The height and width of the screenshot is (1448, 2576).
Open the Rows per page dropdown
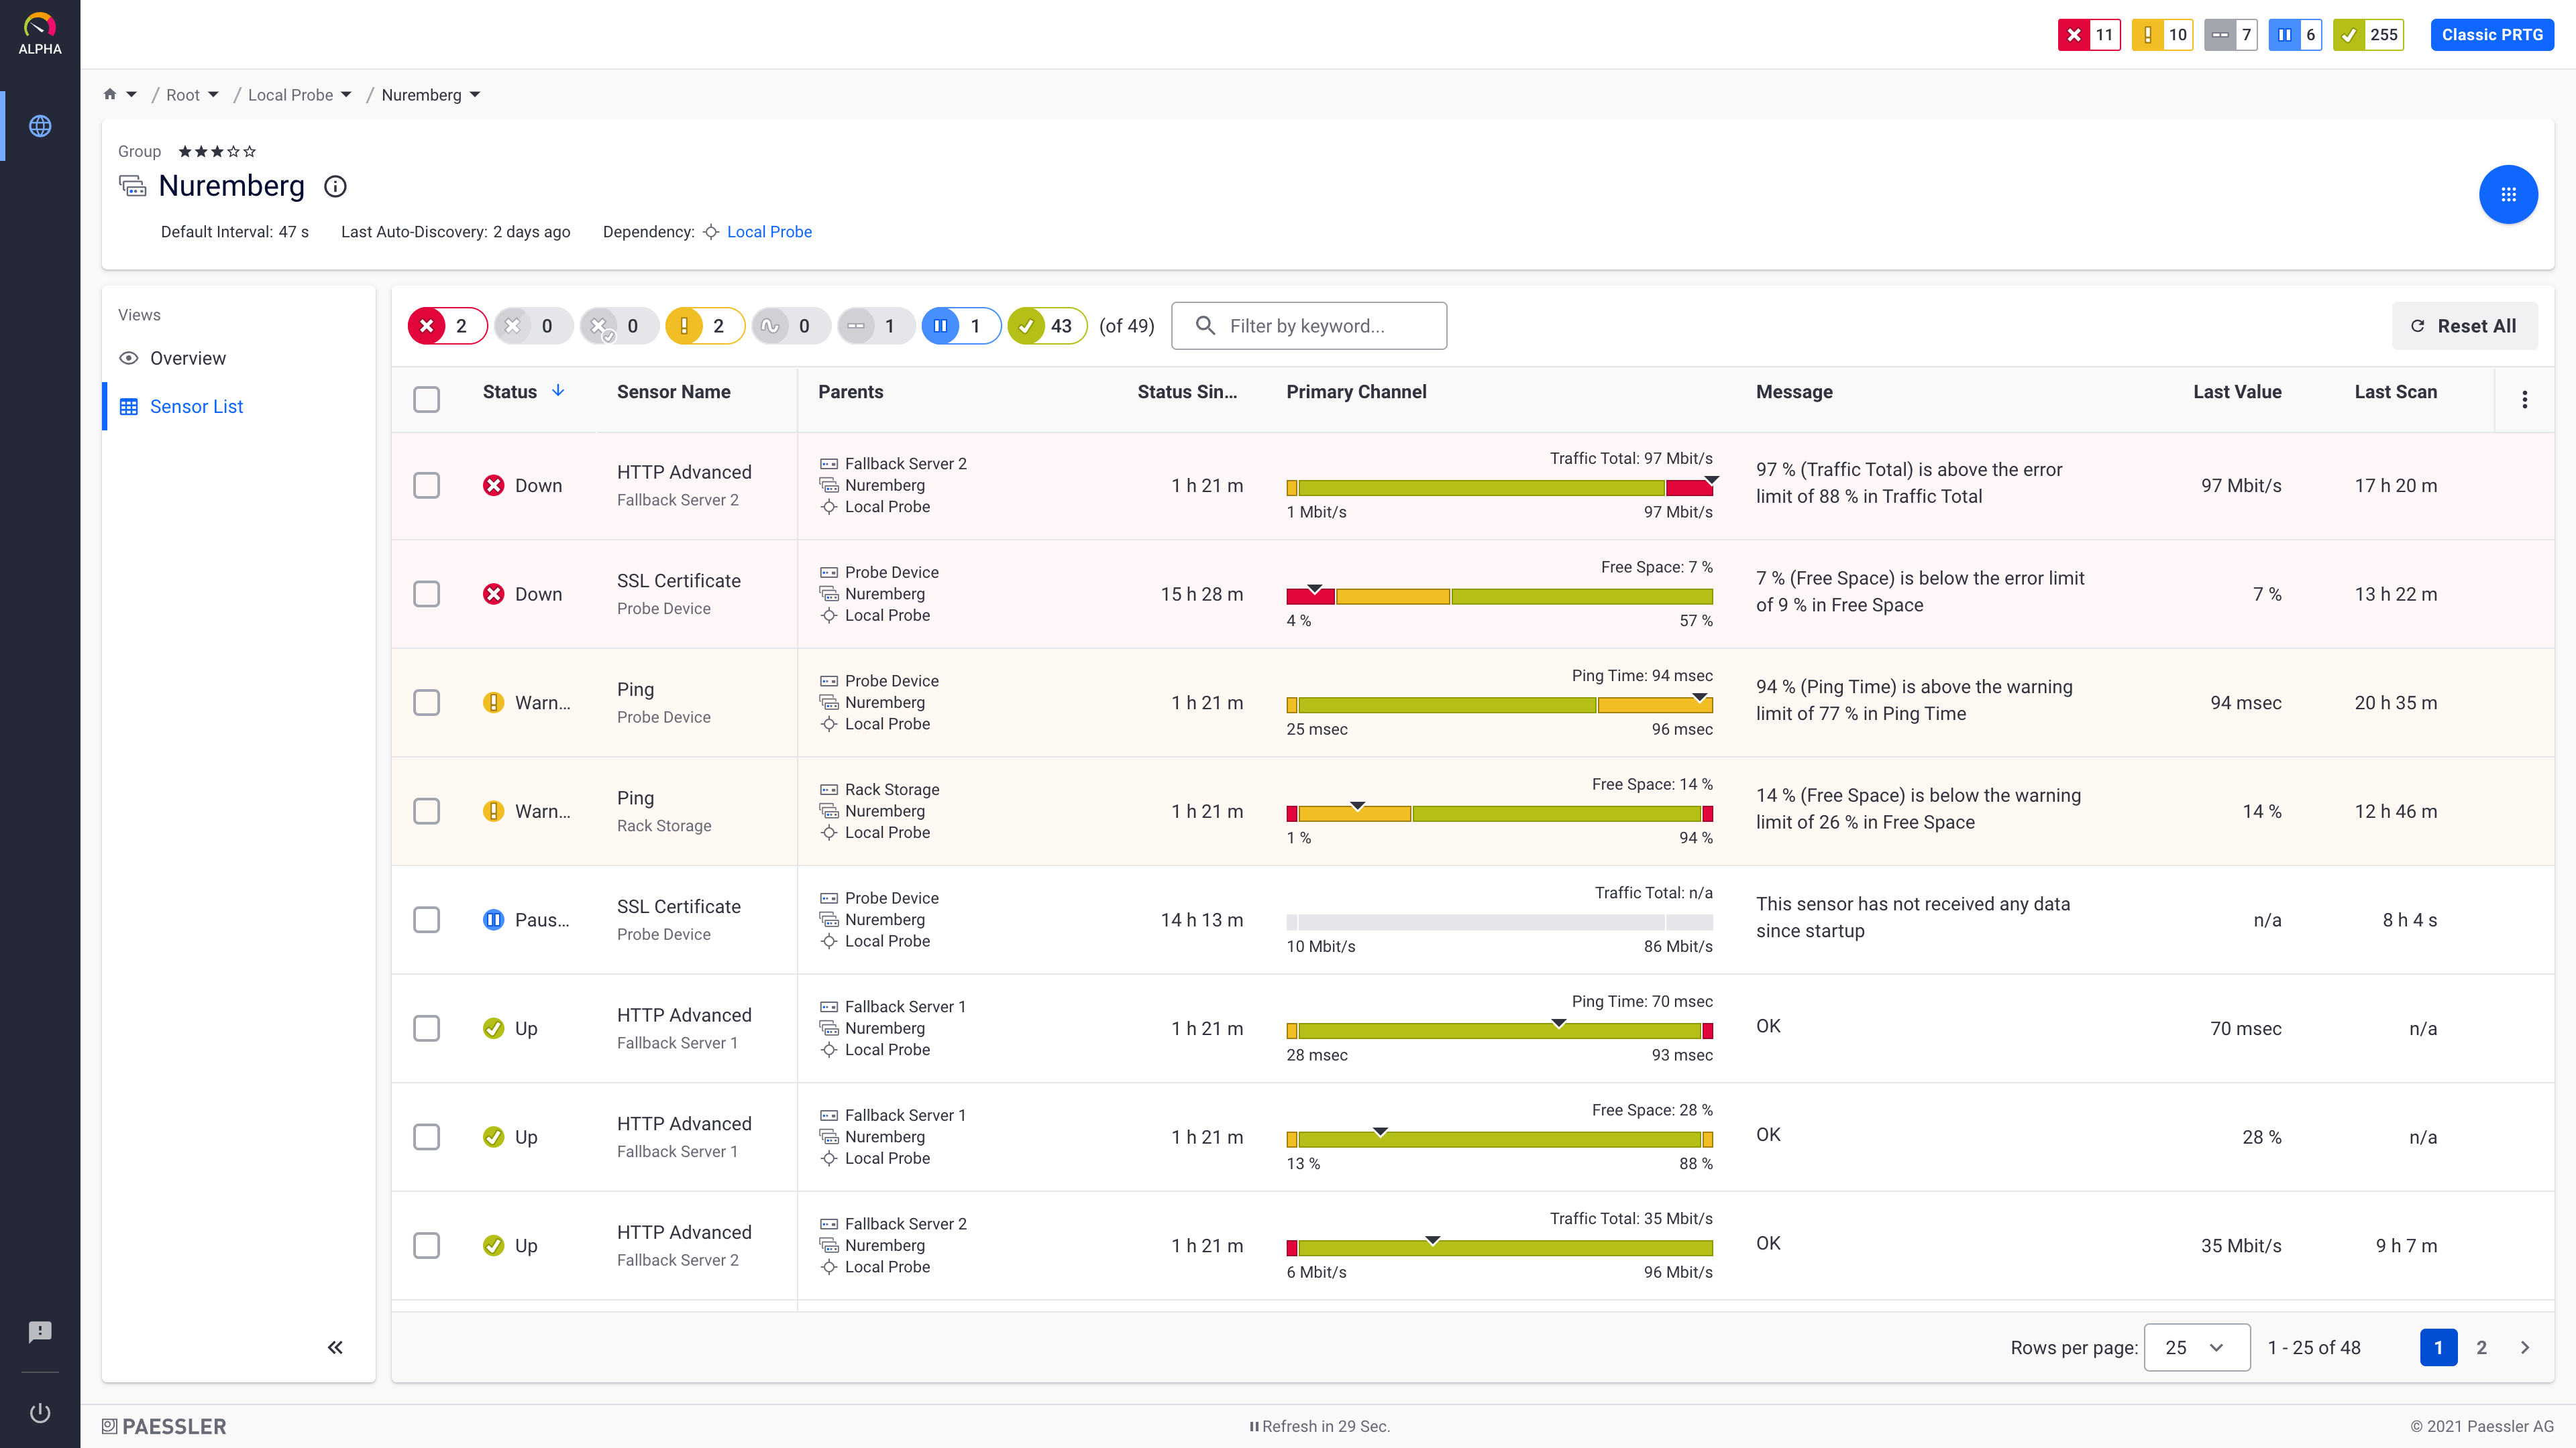tap(2196, 1347)
